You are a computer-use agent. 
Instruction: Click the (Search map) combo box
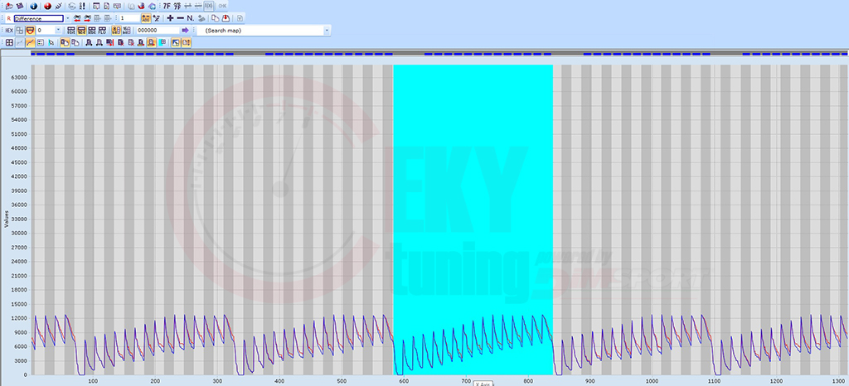[x=263, y=31]
